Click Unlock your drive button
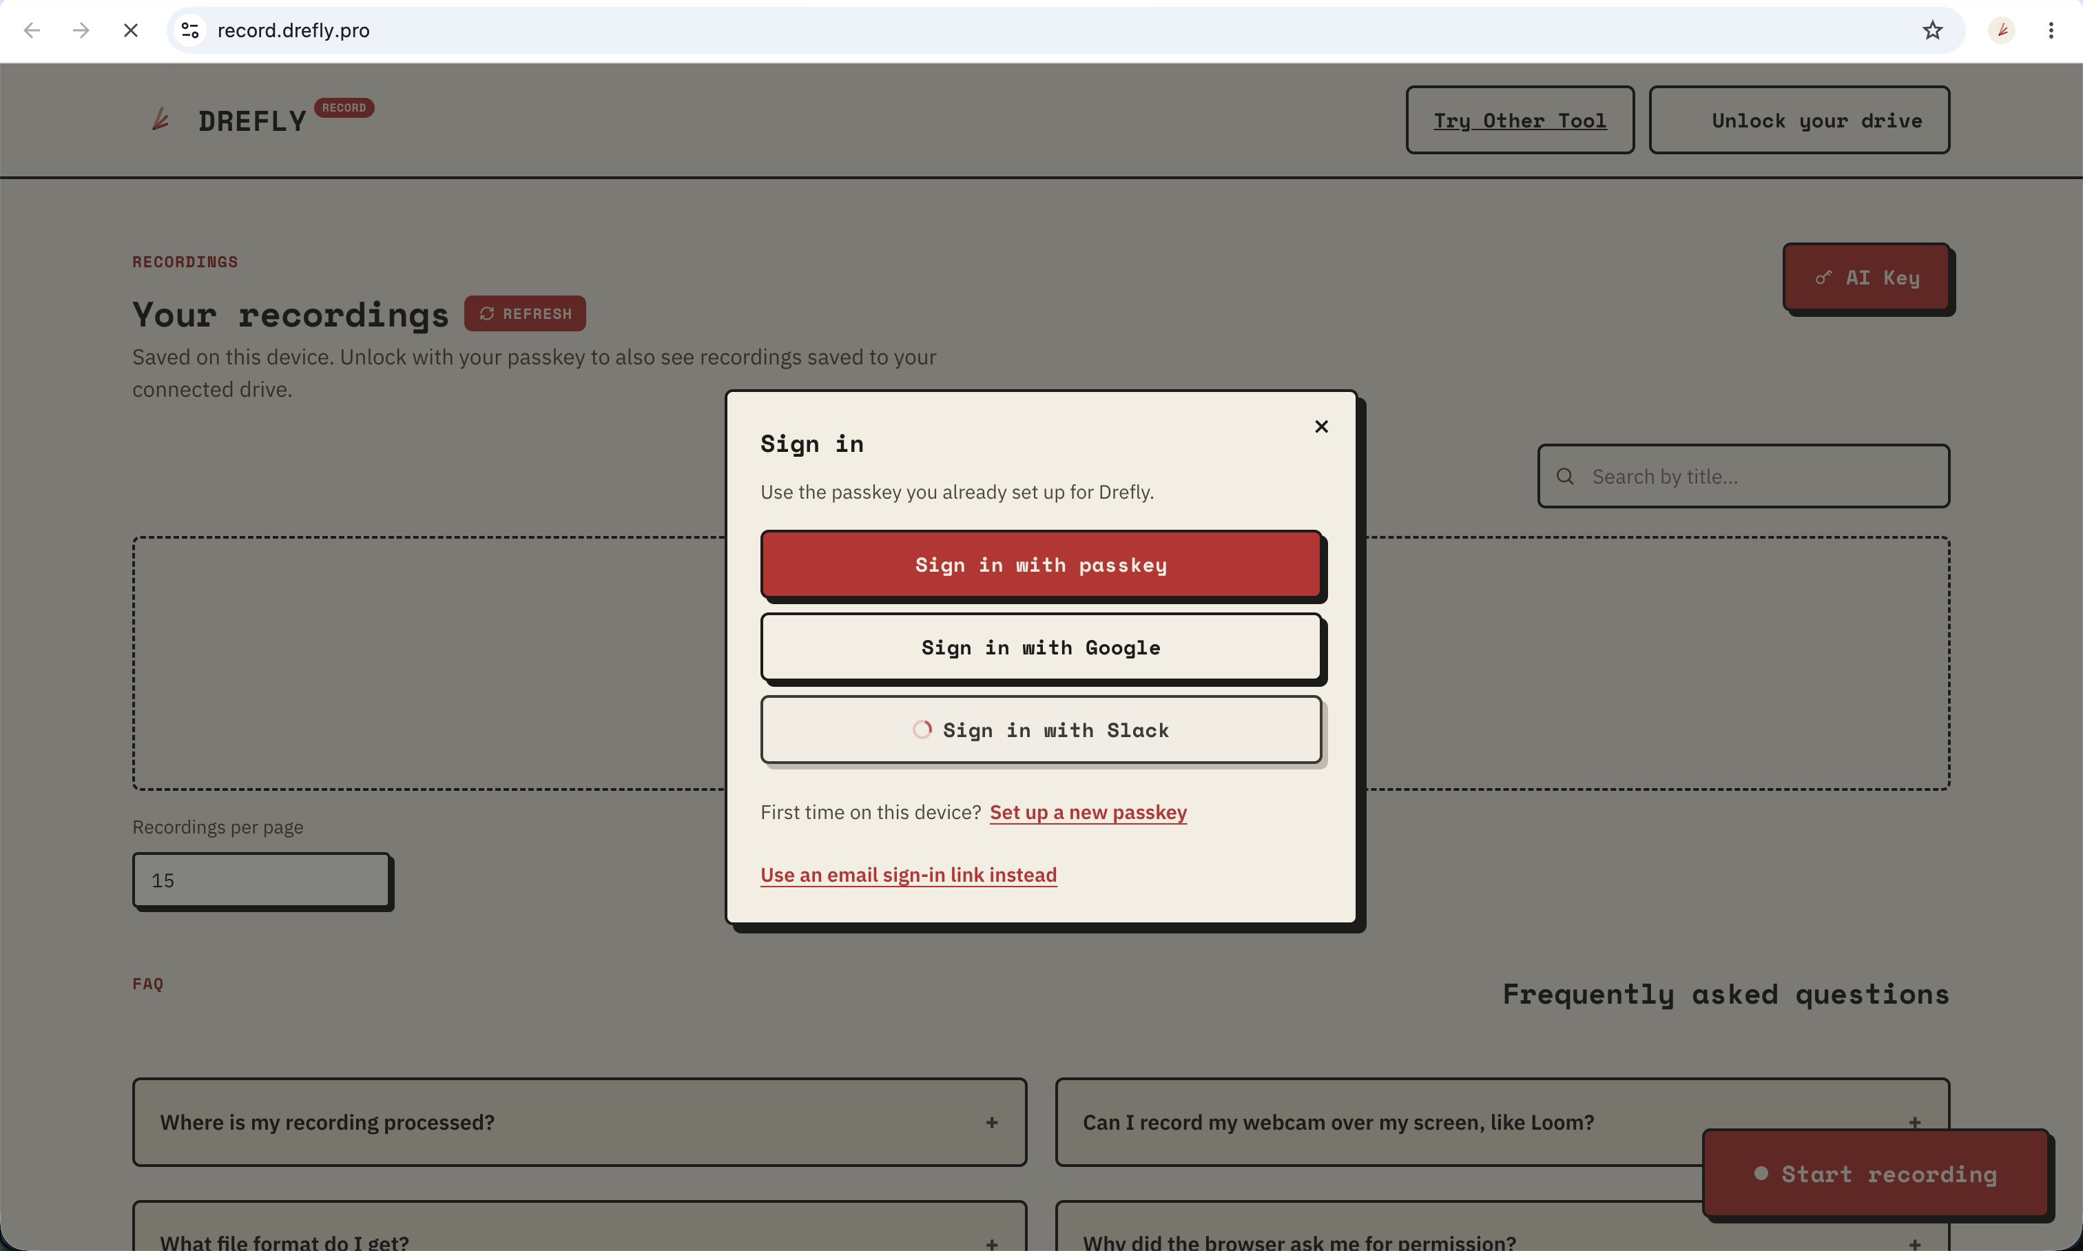 tap(1799, 120)
